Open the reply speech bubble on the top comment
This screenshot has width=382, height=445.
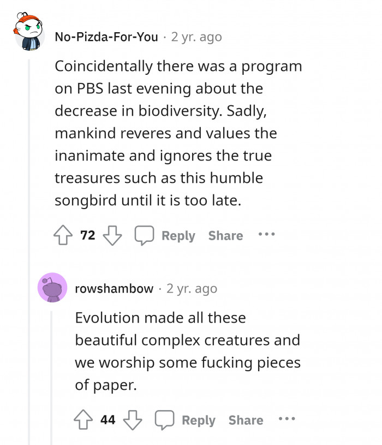pos(144,235)
